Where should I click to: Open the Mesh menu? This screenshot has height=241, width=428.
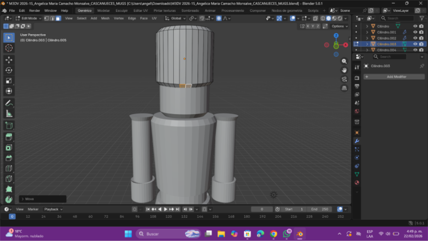coord(105,18)
